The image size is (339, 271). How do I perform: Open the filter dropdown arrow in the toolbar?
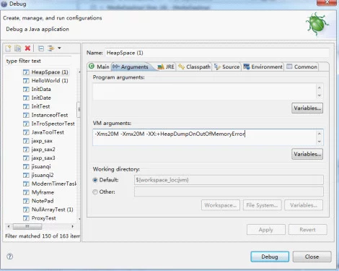point(59,48)
